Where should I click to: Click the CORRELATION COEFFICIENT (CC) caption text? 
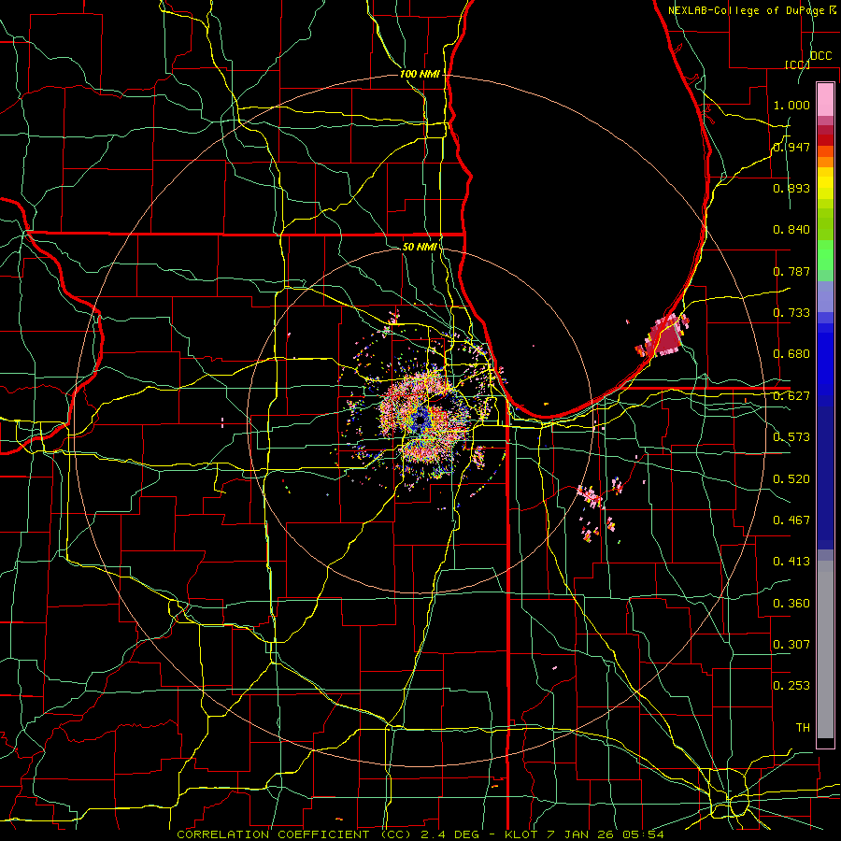294,834
